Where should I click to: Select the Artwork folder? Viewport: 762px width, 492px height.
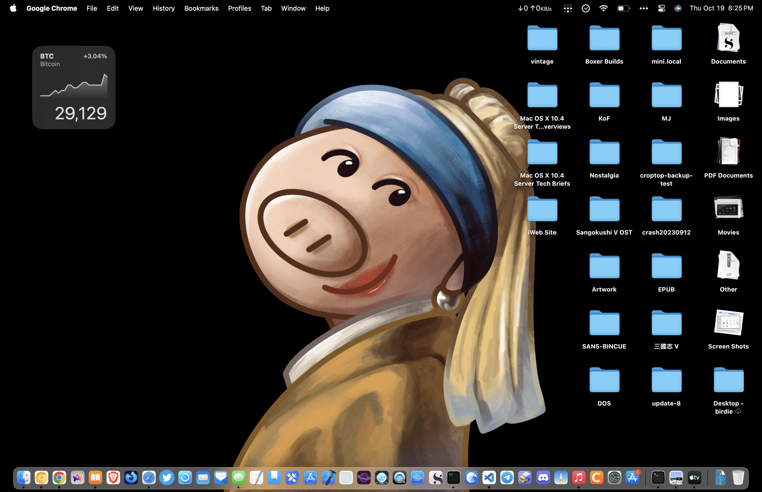pos(604,266)
